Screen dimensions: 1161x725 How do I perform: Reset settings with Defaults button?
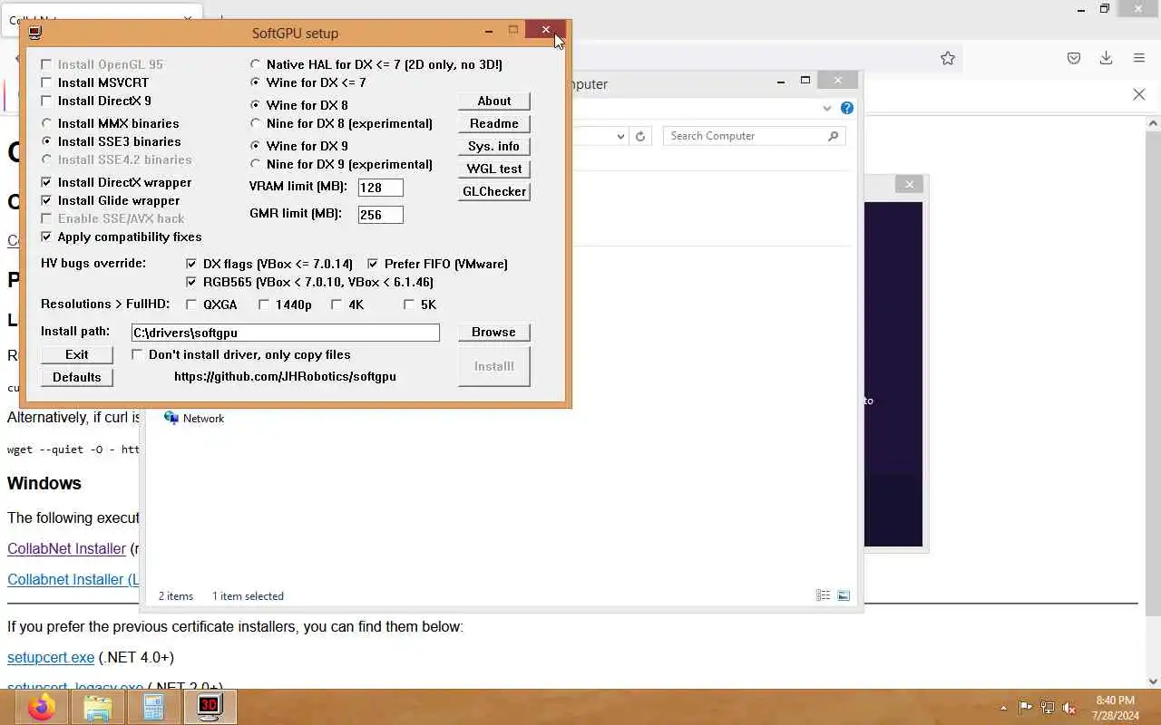(77, 377)
